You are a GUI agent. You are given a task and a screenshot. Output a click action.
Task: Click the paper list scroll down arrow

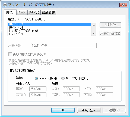(x=94, y=34)
